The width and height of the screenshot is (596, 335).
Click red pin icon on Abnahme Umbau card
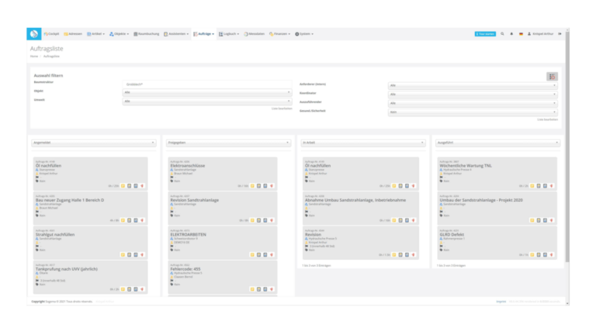click(x=414, y=220)
